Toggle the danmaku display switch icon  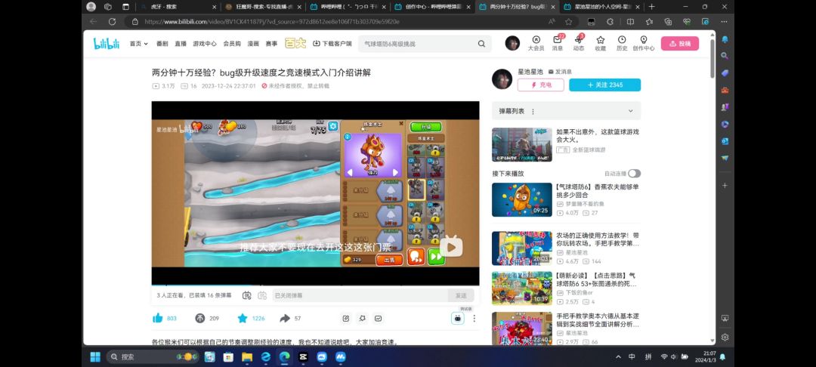coord(246,295)
